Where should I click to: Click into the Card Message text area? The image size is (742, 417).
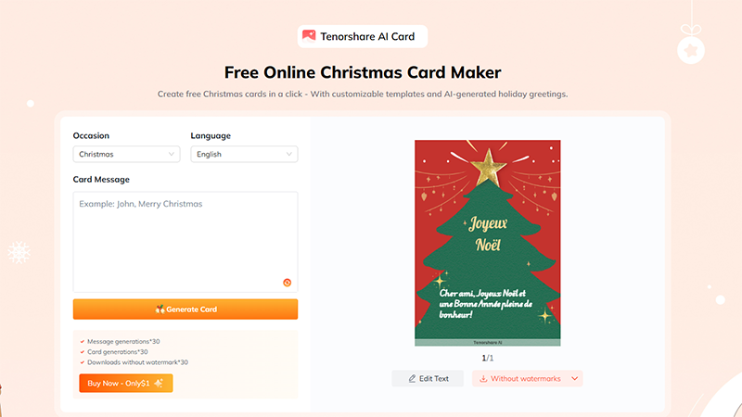(x=185, y=242)
